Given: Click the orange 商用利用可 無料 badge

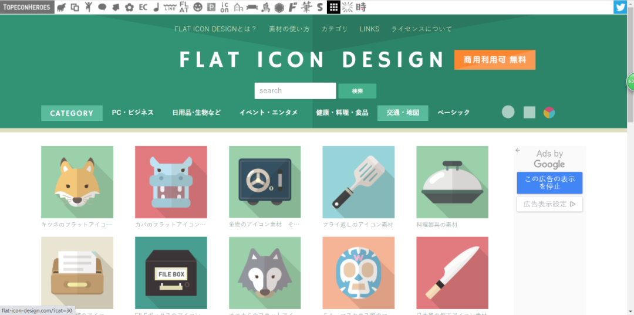Looking at the screenshot, I should pos(495,60).
